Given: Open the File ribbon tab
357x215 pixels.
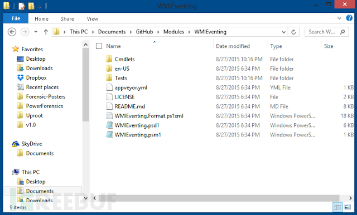Looking at the screenshot, I should click(x=16, y=18).
